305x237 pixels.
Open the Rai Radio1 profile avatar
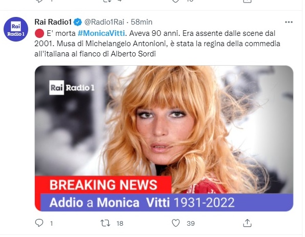click(x=16, y=29)
